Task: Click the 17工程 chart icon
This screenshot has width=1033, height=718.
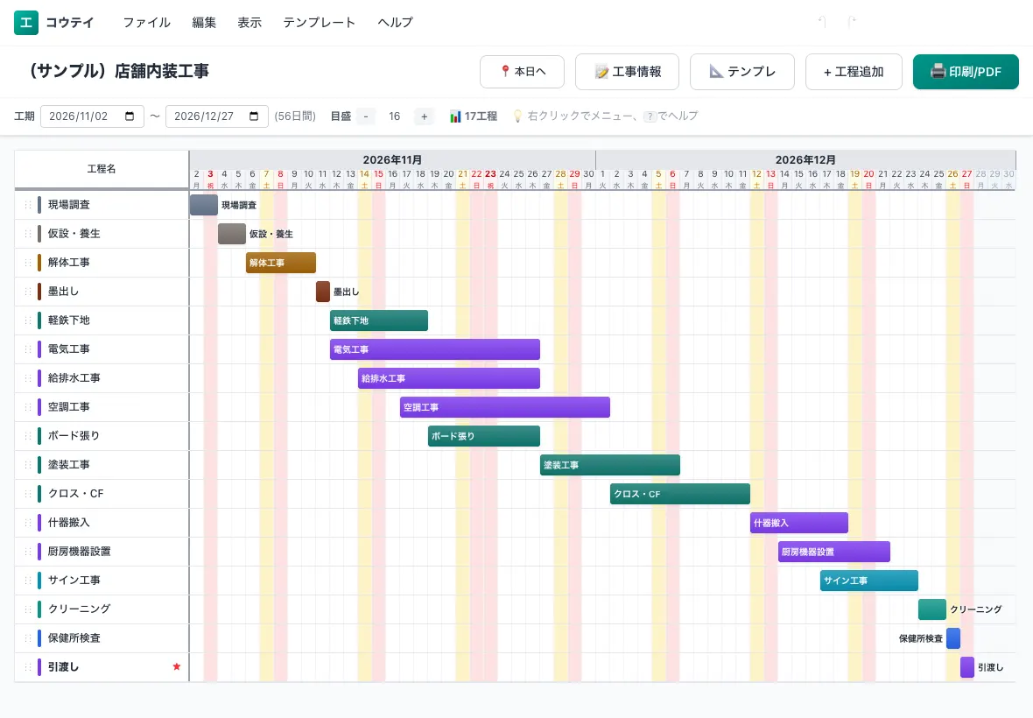Action: pos(455,116)
